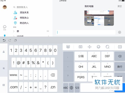Tap the bottom sidebar keyboard icon
This screenshot has width=125, height=93.
4,85
